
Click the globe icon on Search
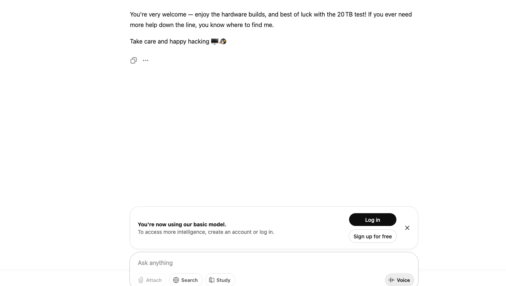pyautogui.click(x=176, y=280)
